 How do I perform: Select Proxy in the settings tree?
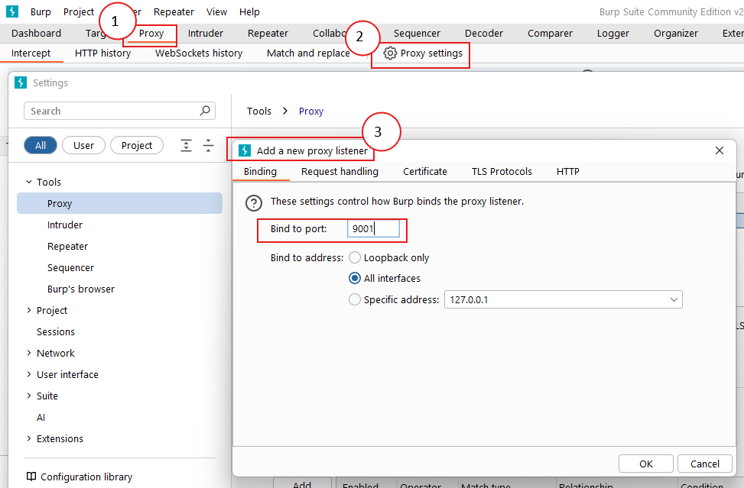point(119,203)
